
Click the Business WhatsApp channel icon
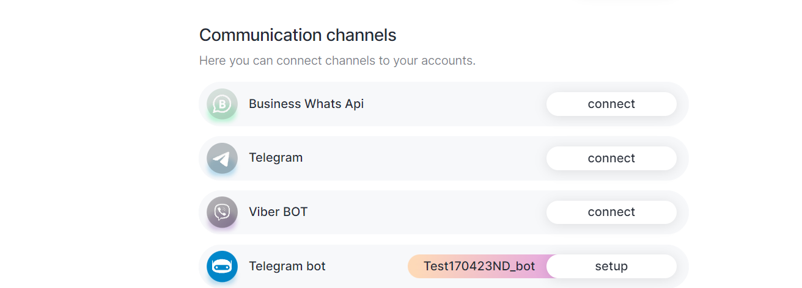222,104
